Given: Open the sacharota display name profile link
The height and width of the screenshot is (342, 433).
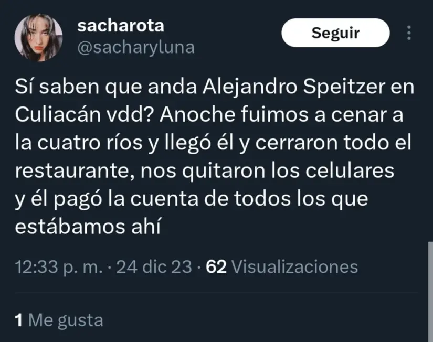Looking at the screenshot, I should click(121, 26).
